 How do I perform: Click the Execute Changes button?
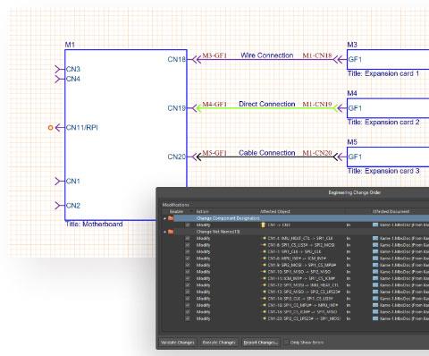(x=219, y=343)
